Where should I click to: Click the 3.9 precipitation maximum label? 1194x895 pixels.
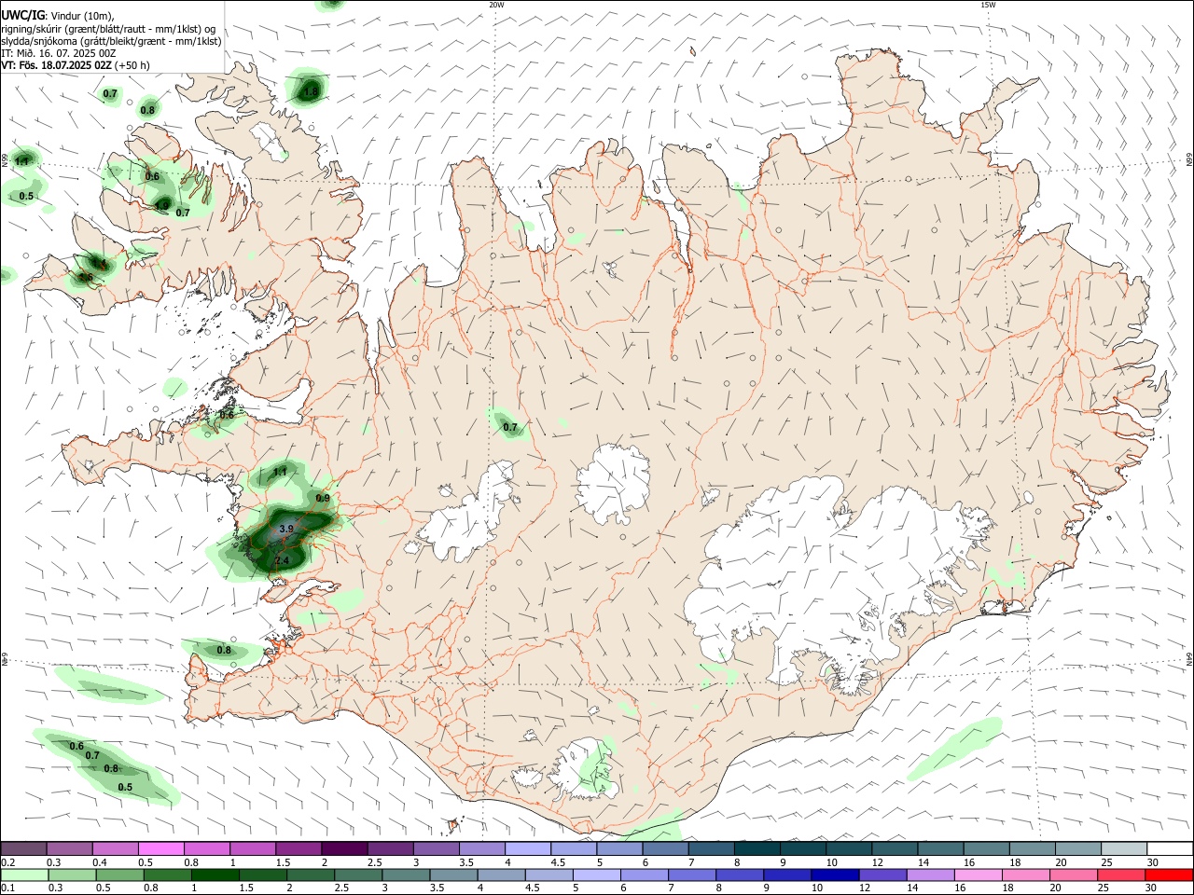coord(286,529)
